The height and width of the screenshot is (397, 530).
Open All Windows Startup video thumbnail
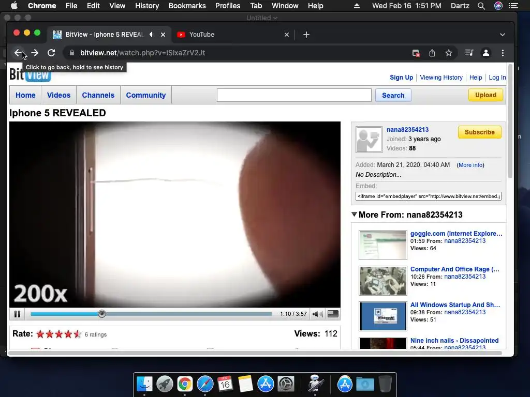[383, 316]
